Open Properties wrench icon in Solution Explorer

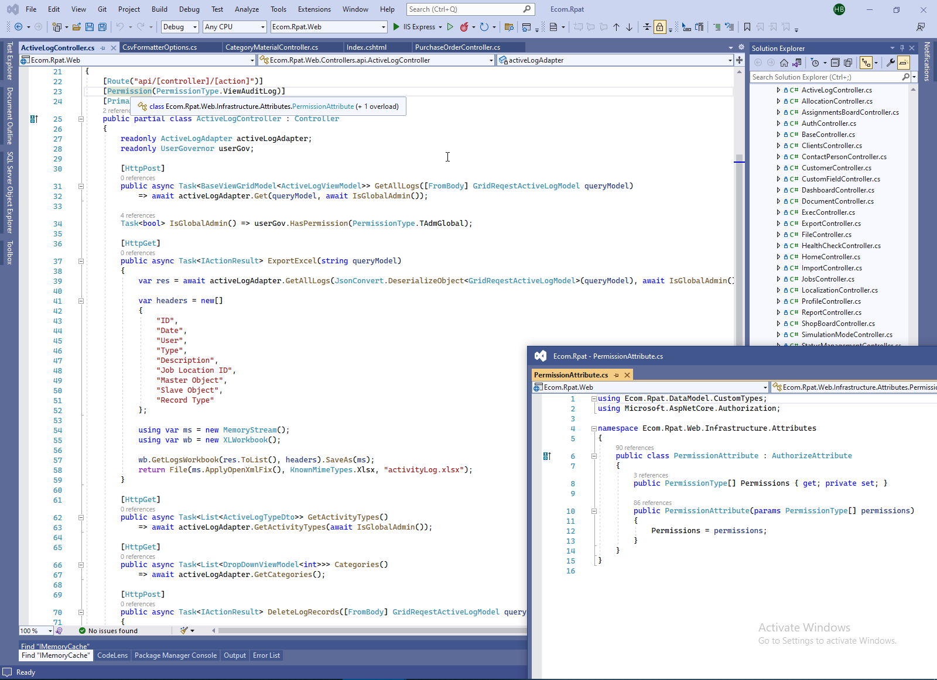[x=890, y=63]
